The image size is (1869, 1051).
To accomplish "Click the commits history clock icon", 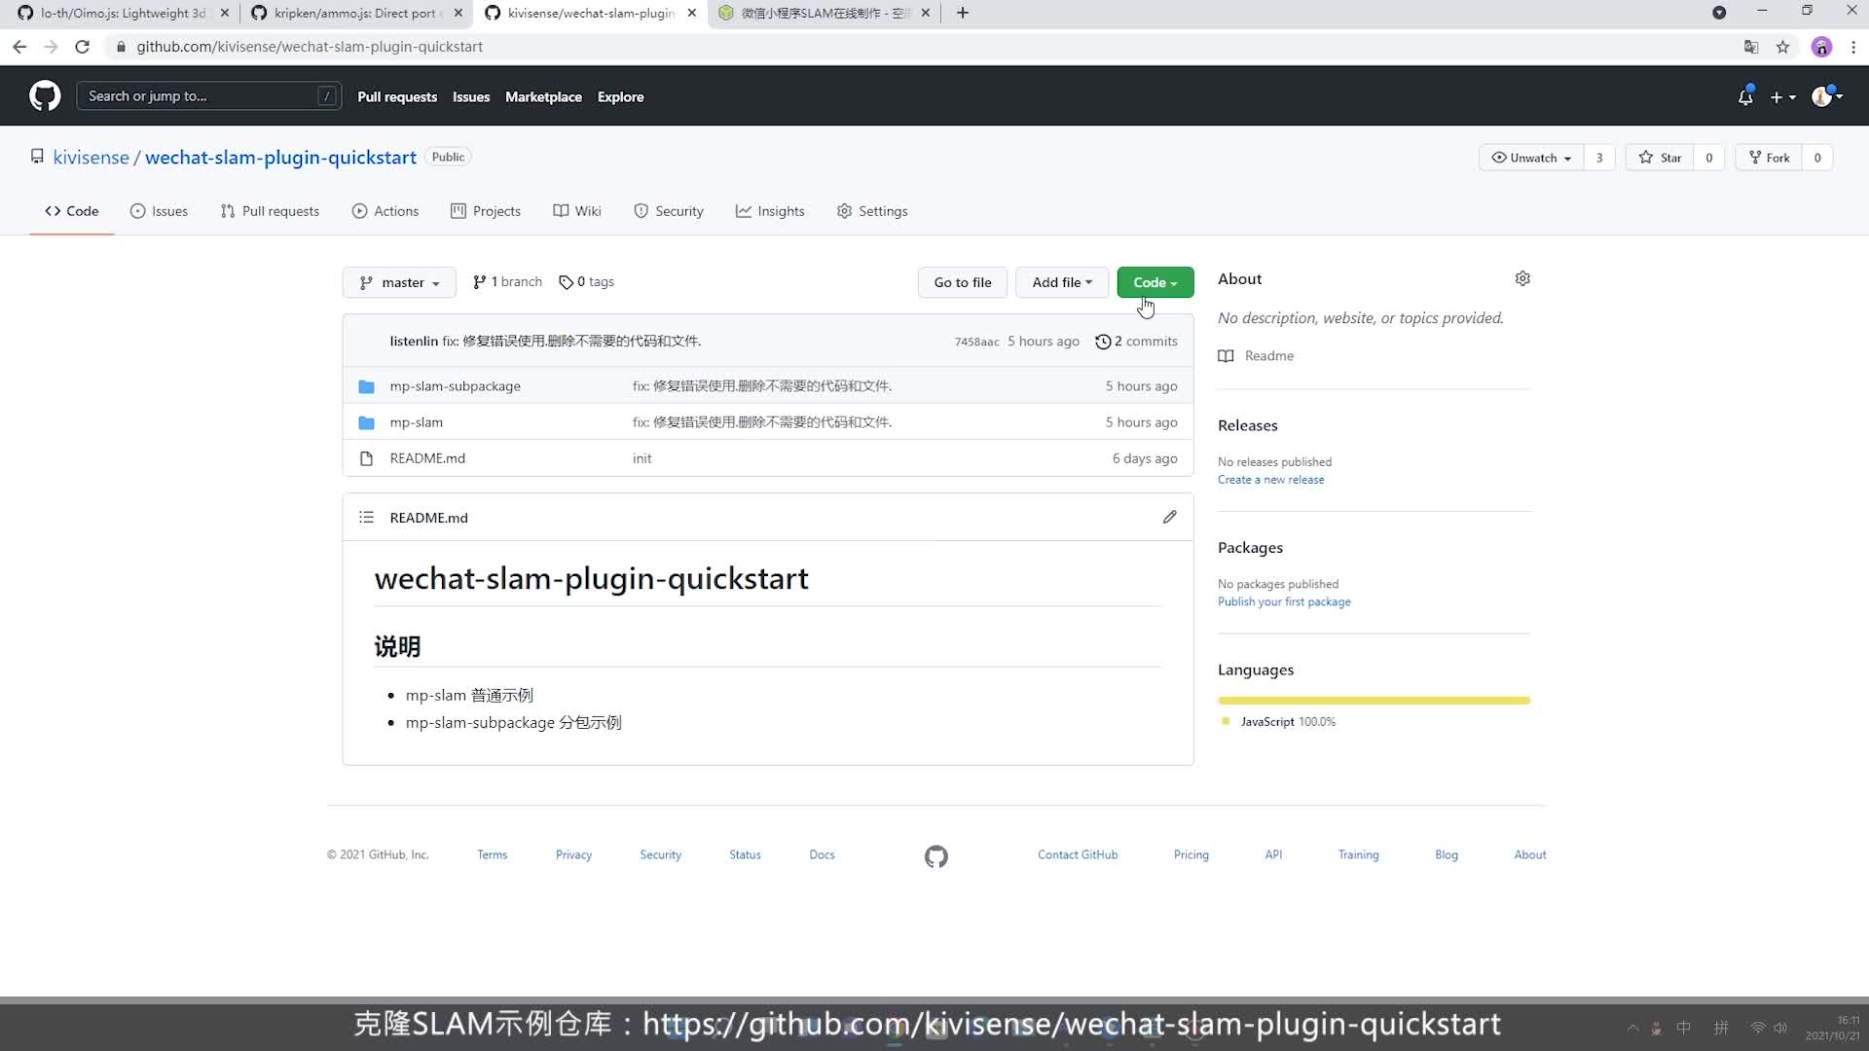I will coord(1103,342).
